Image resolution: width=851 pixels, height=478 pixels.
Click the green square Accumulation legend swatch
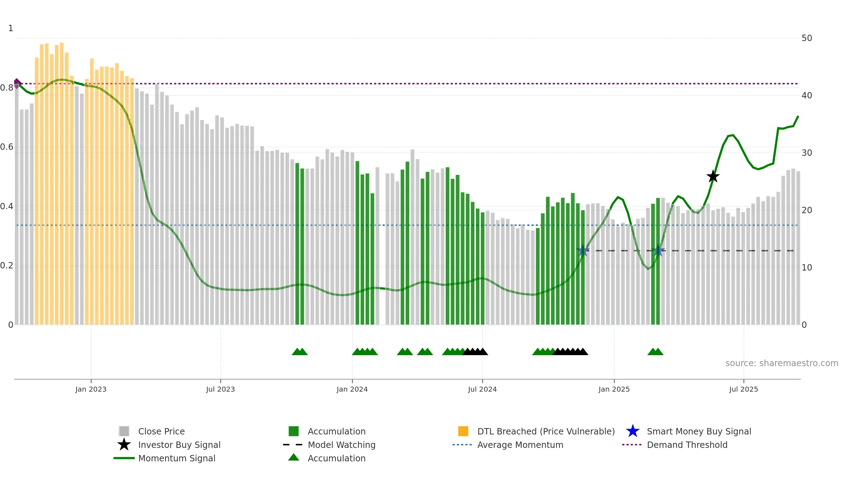294,431
